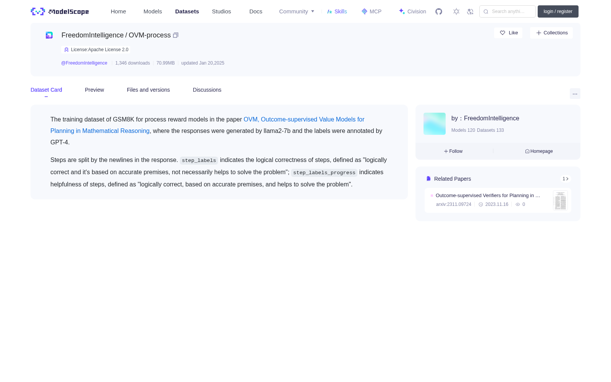Screen dimensions: 611x382
Task: Focus the Search anything input field
Action: click(508, 11)
